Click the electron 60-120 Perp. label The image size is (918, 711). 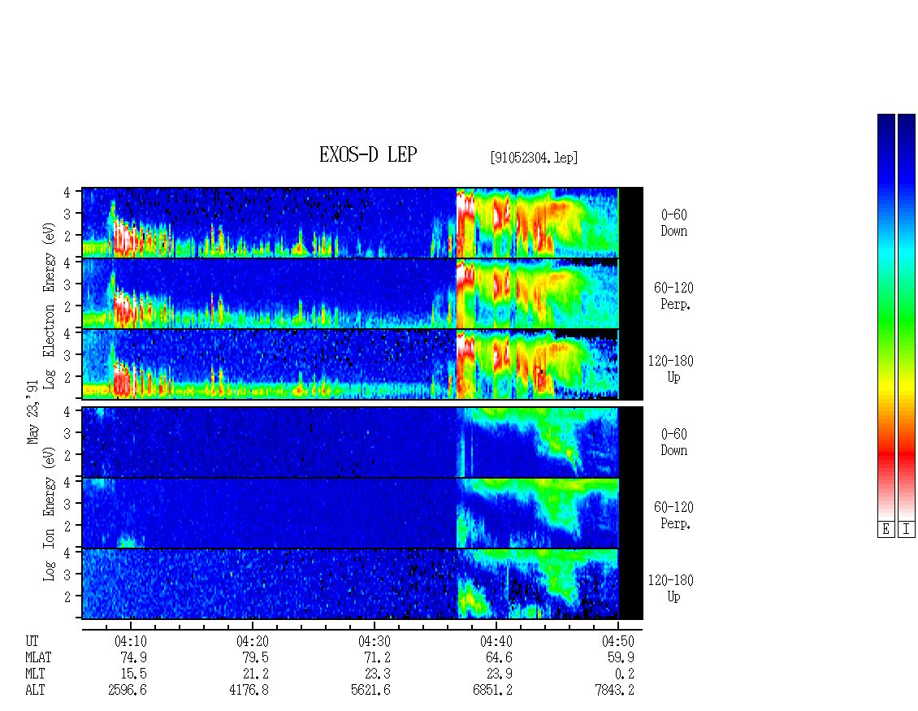[x=673, y=296]
